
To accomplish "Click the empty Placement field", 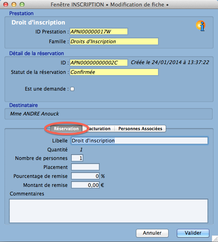I will (x=85, y=167).
